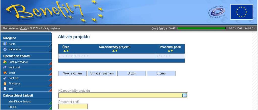
Task: Click Název aktivity projektu filter field
Action: tap(115, 56)
